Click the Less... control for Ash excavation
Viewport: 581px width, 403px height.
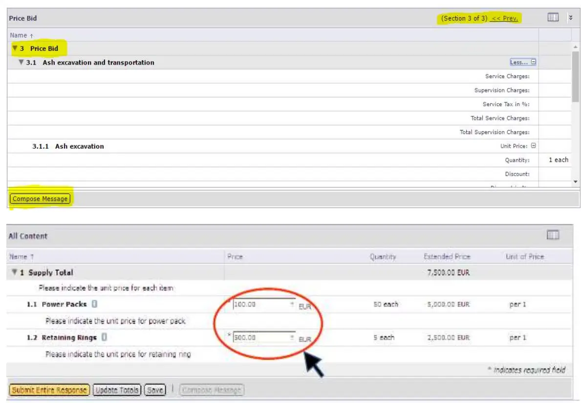(x=519, y=62)
